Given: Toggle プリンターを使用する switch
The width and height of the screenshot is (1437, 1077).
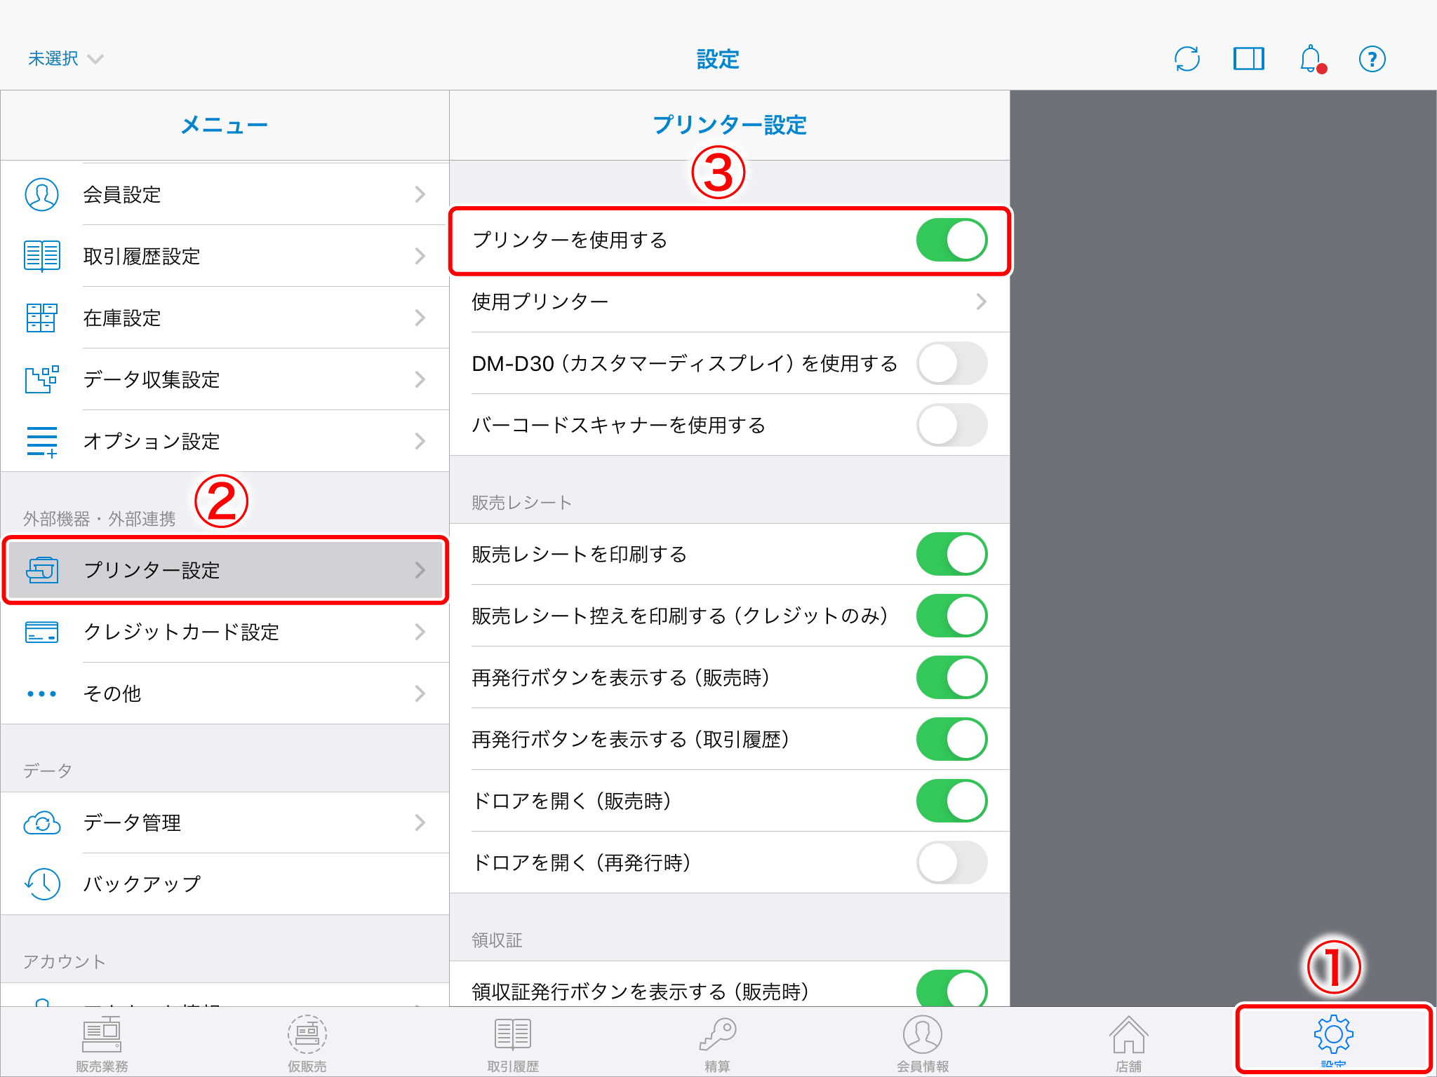Looking at the screenshot, I should click(951, 240).
